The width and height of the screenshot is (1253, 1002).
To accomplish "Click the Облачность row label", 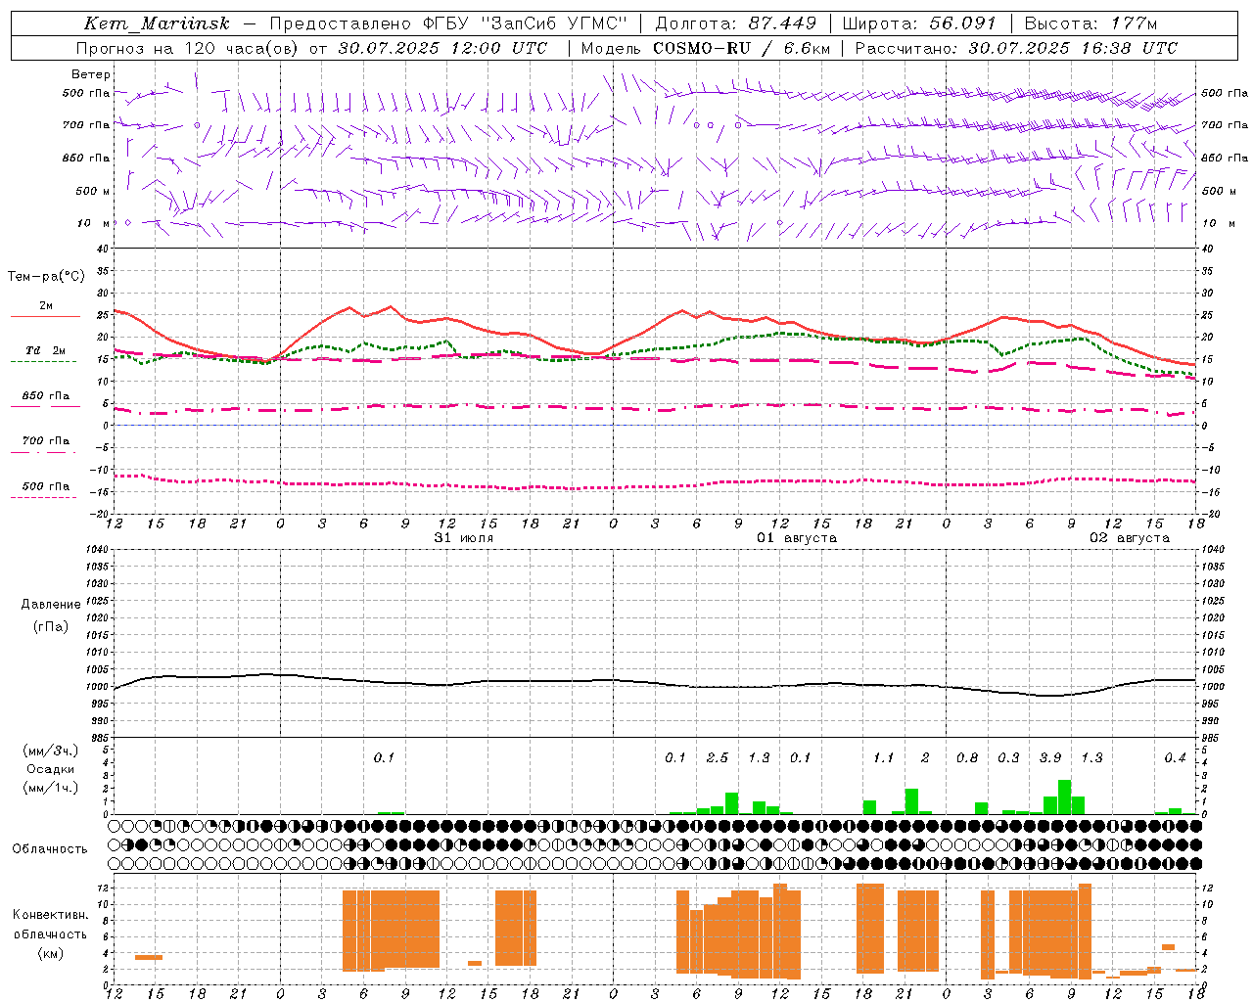I will point(50,849).
